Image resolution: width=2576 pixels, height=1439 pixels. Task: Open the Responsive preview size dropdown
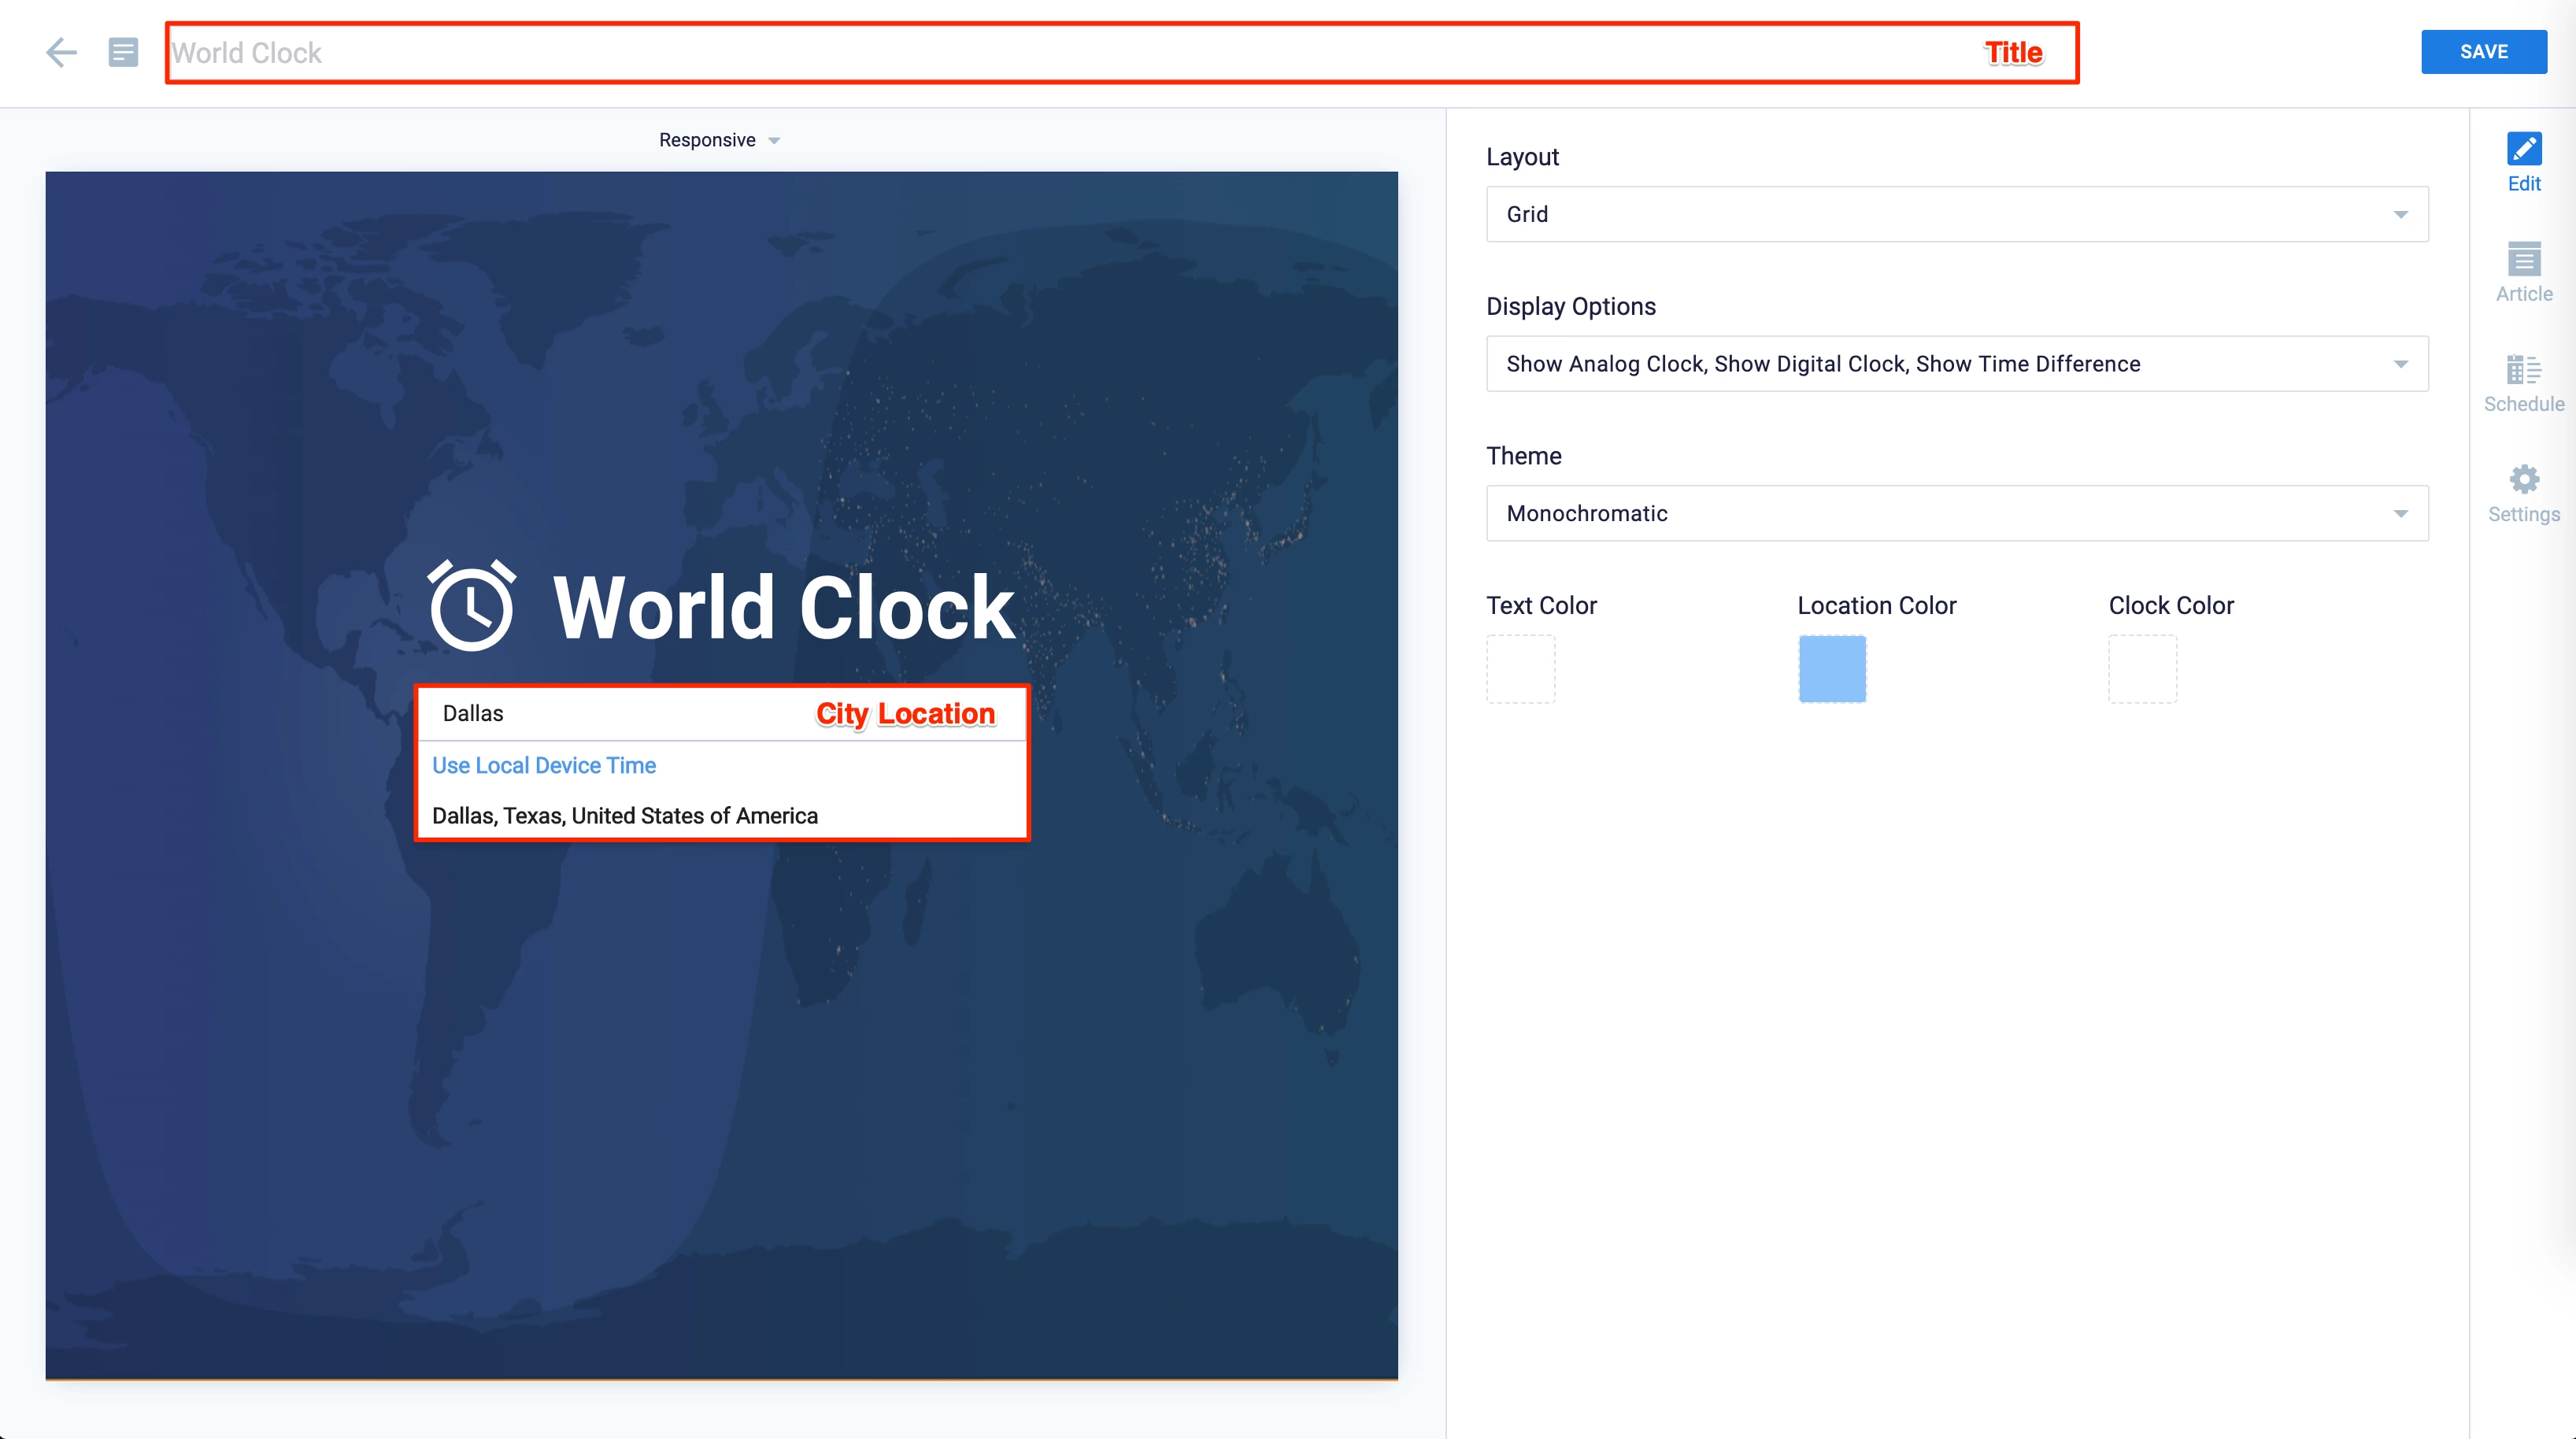coord(718,140)
